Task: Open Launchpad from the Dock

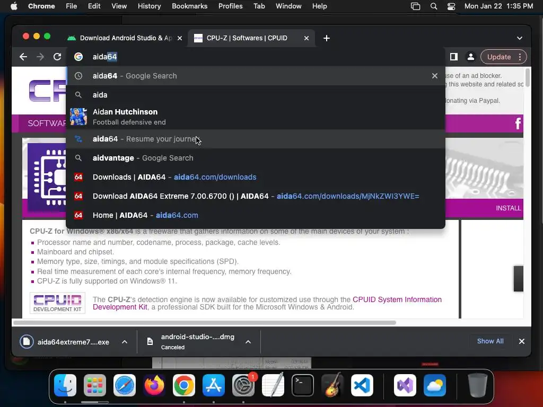Action: point(95,385)
